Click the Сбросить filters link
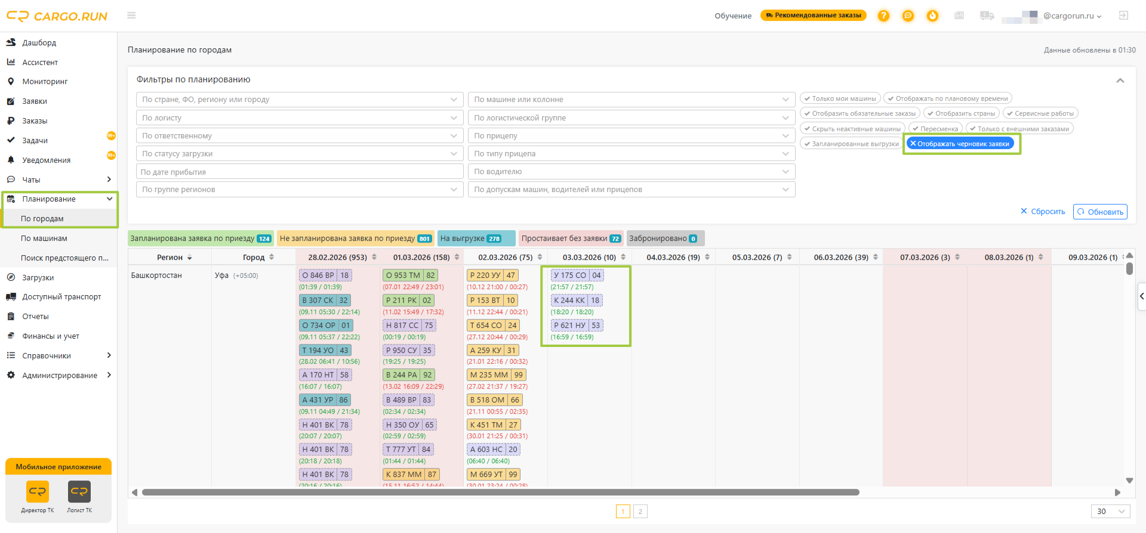This screenshot has width=1146, height=533. (1043, 212)
